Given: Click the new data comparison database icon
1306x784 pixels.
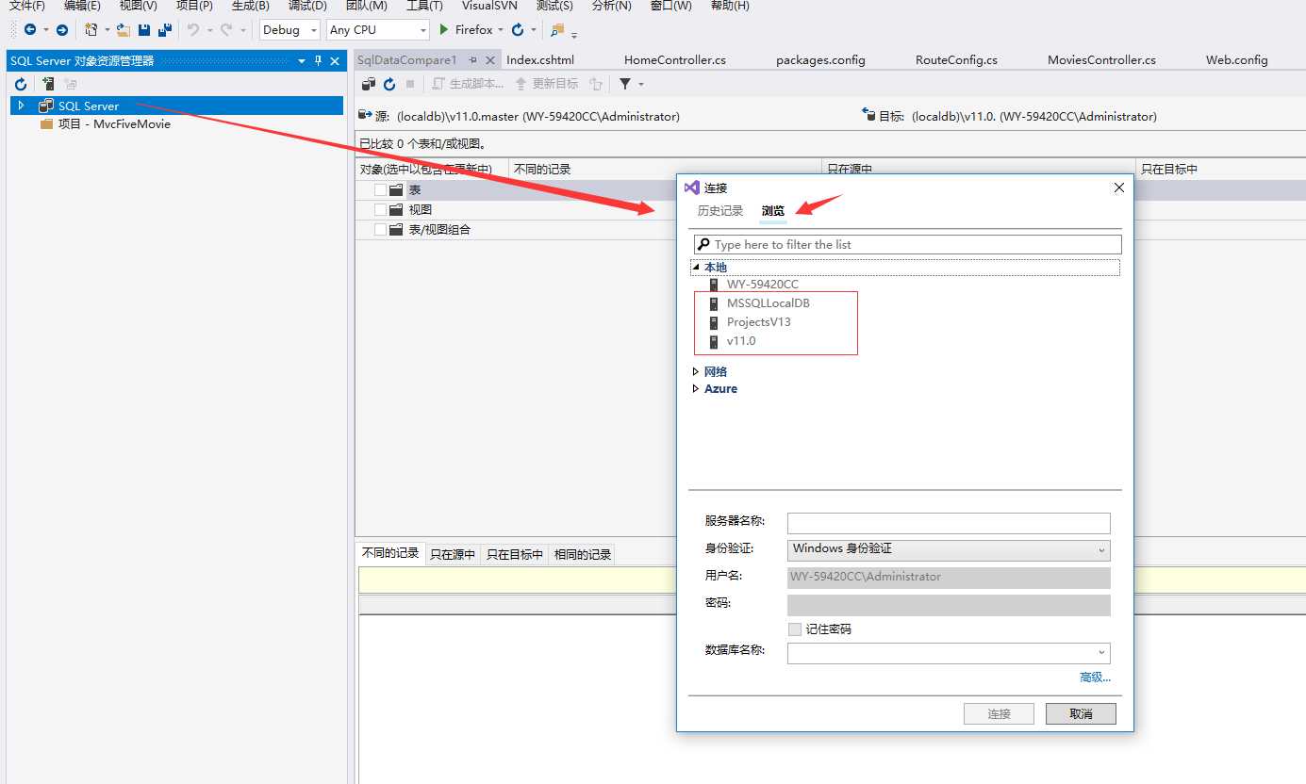Looking at the screenshot, I should point(370,84).
